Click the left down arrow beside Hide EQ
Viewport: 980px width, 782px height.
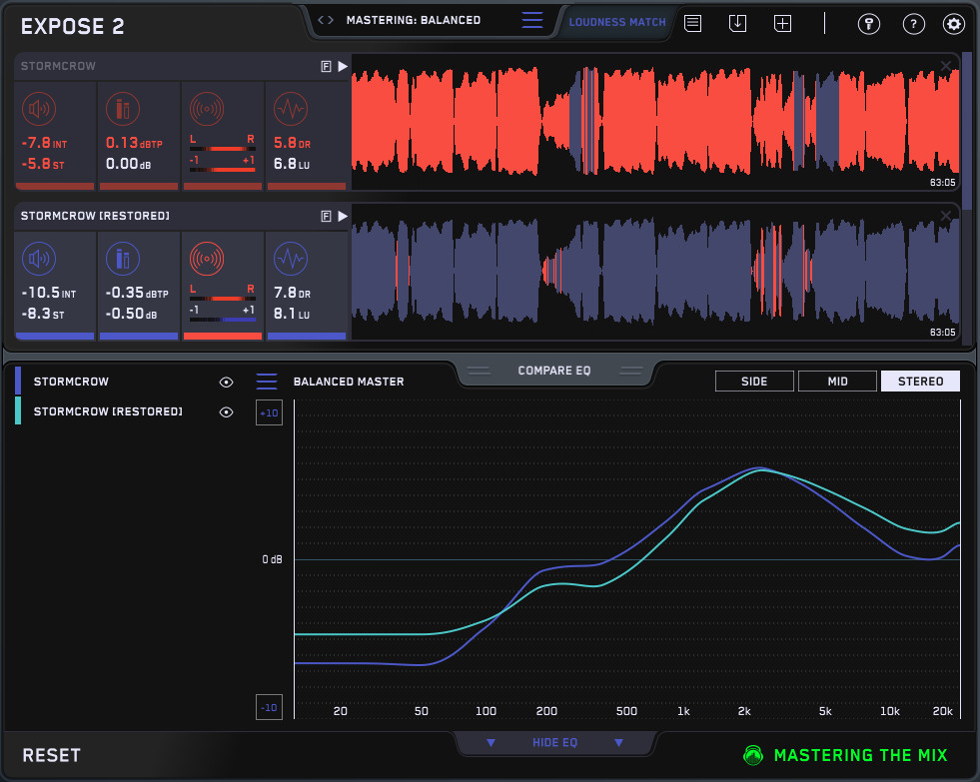click(490, 743)
